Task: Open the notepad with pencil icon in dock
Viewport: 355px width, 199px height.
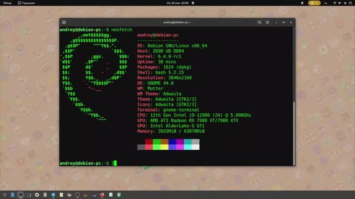Action: 62,195
